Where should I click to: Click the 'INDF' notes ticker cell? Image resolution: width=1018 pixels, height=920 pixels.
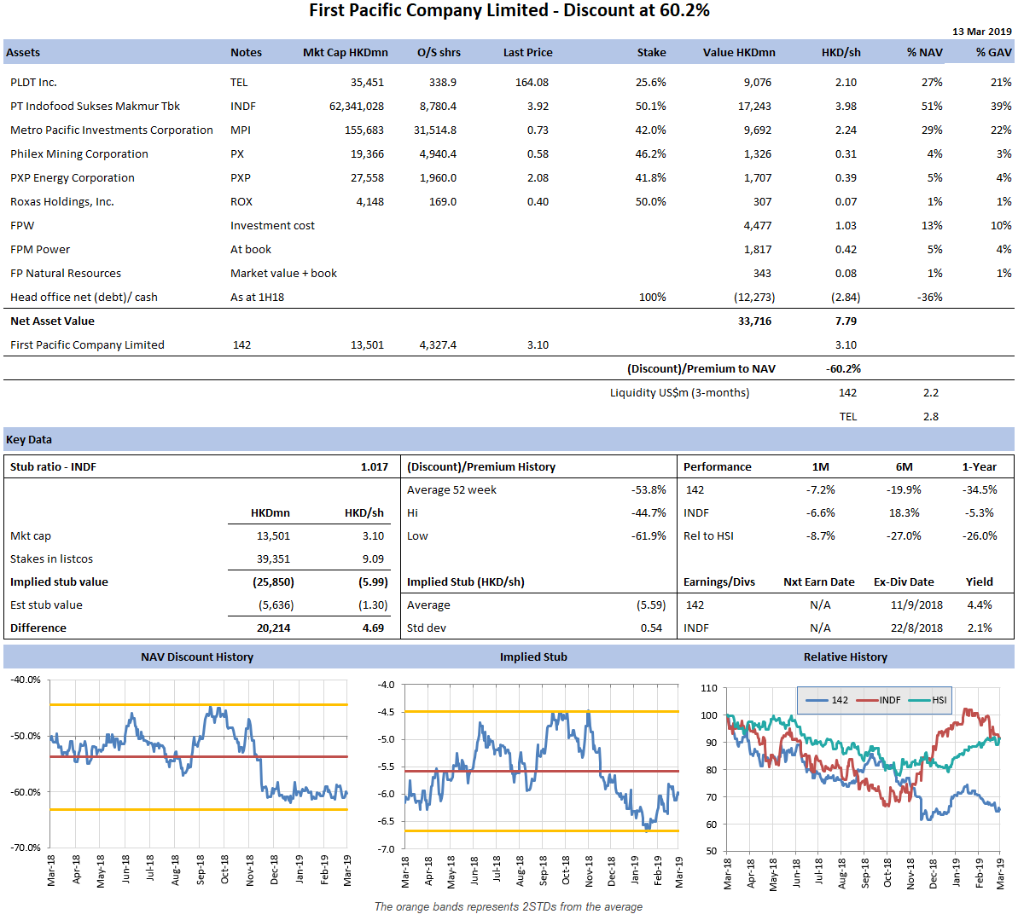coord(243,107)
